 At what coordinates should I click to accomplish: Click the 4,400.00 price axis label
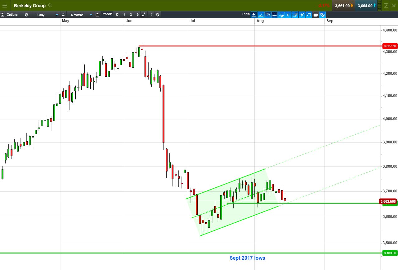(x=390, y=30)
